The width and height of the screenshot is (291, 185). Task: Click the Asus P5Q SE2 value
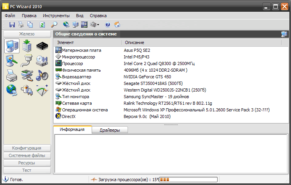coord(137,50)
